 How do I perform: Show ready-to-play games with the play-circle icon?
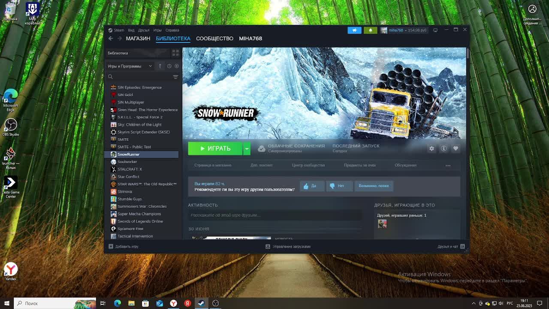coord(176,66)
